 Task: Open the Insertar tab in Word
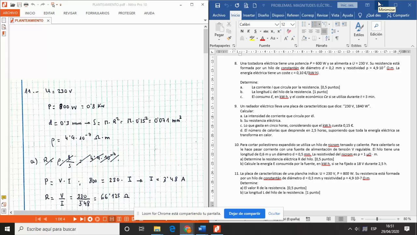249,15
